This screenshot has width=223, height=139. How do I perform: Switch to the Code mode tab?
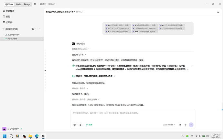pyautogui.click(x=18, y=4)
